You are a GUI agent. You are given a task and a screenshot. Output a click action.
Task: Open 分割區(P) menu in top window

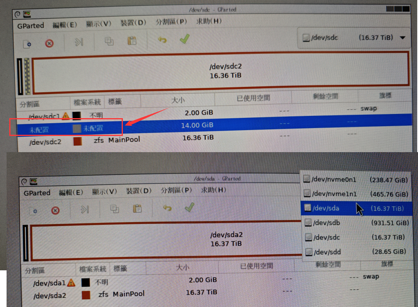tap(171, 22)
